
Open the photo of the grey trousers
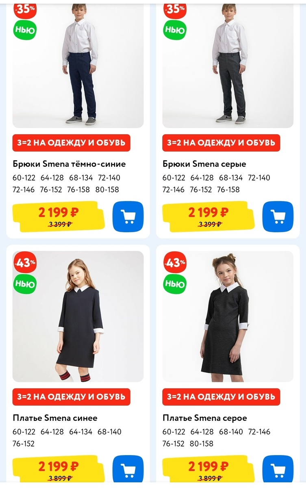[228, 64]
